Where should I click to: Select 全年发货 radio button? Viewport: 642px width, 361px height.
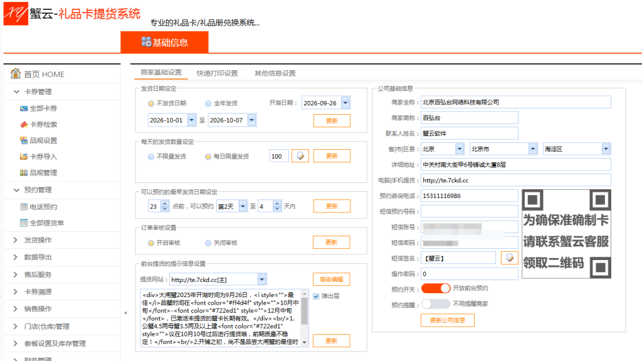click(x=208, y=103)
